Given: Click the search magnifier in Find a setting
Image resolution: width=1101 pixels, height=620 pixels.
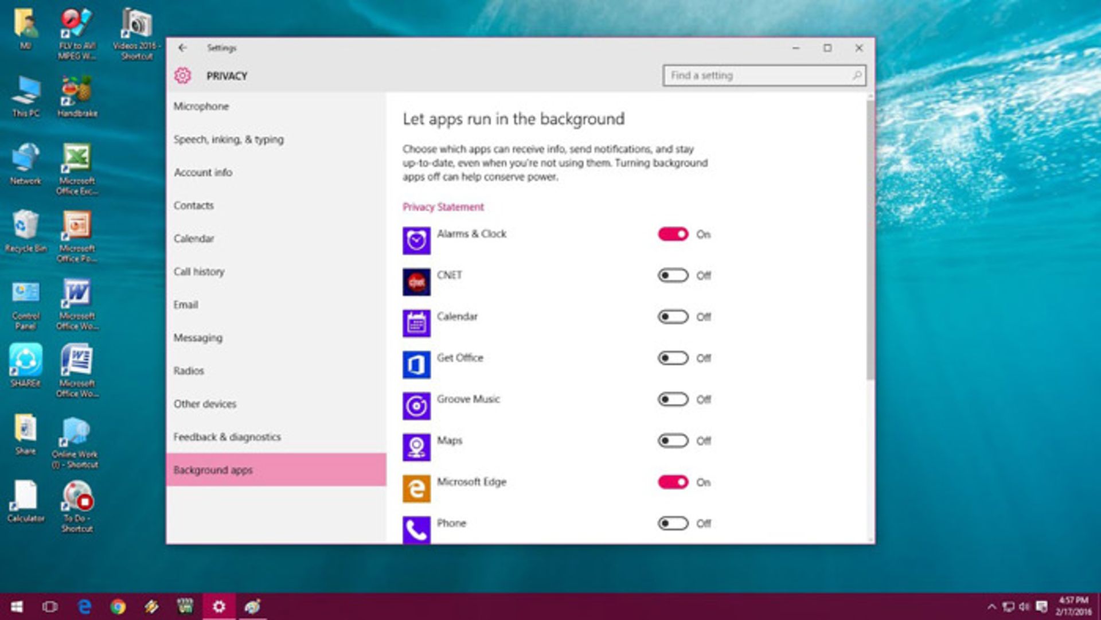Looking at the screenshot, I should (x=857, y=75).
